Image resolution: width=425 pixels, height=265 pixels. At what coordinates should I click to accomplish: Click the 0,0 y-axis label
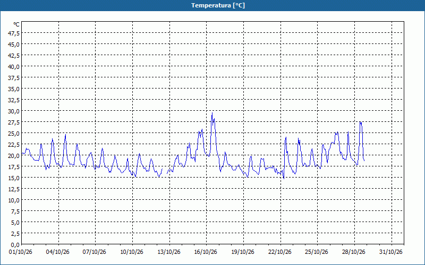click(x=15, y=245)
